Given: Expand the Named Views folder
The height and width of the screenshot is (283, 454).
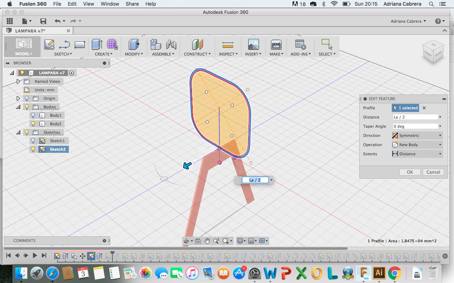Looking at the screenshot, I should point(18,81).
